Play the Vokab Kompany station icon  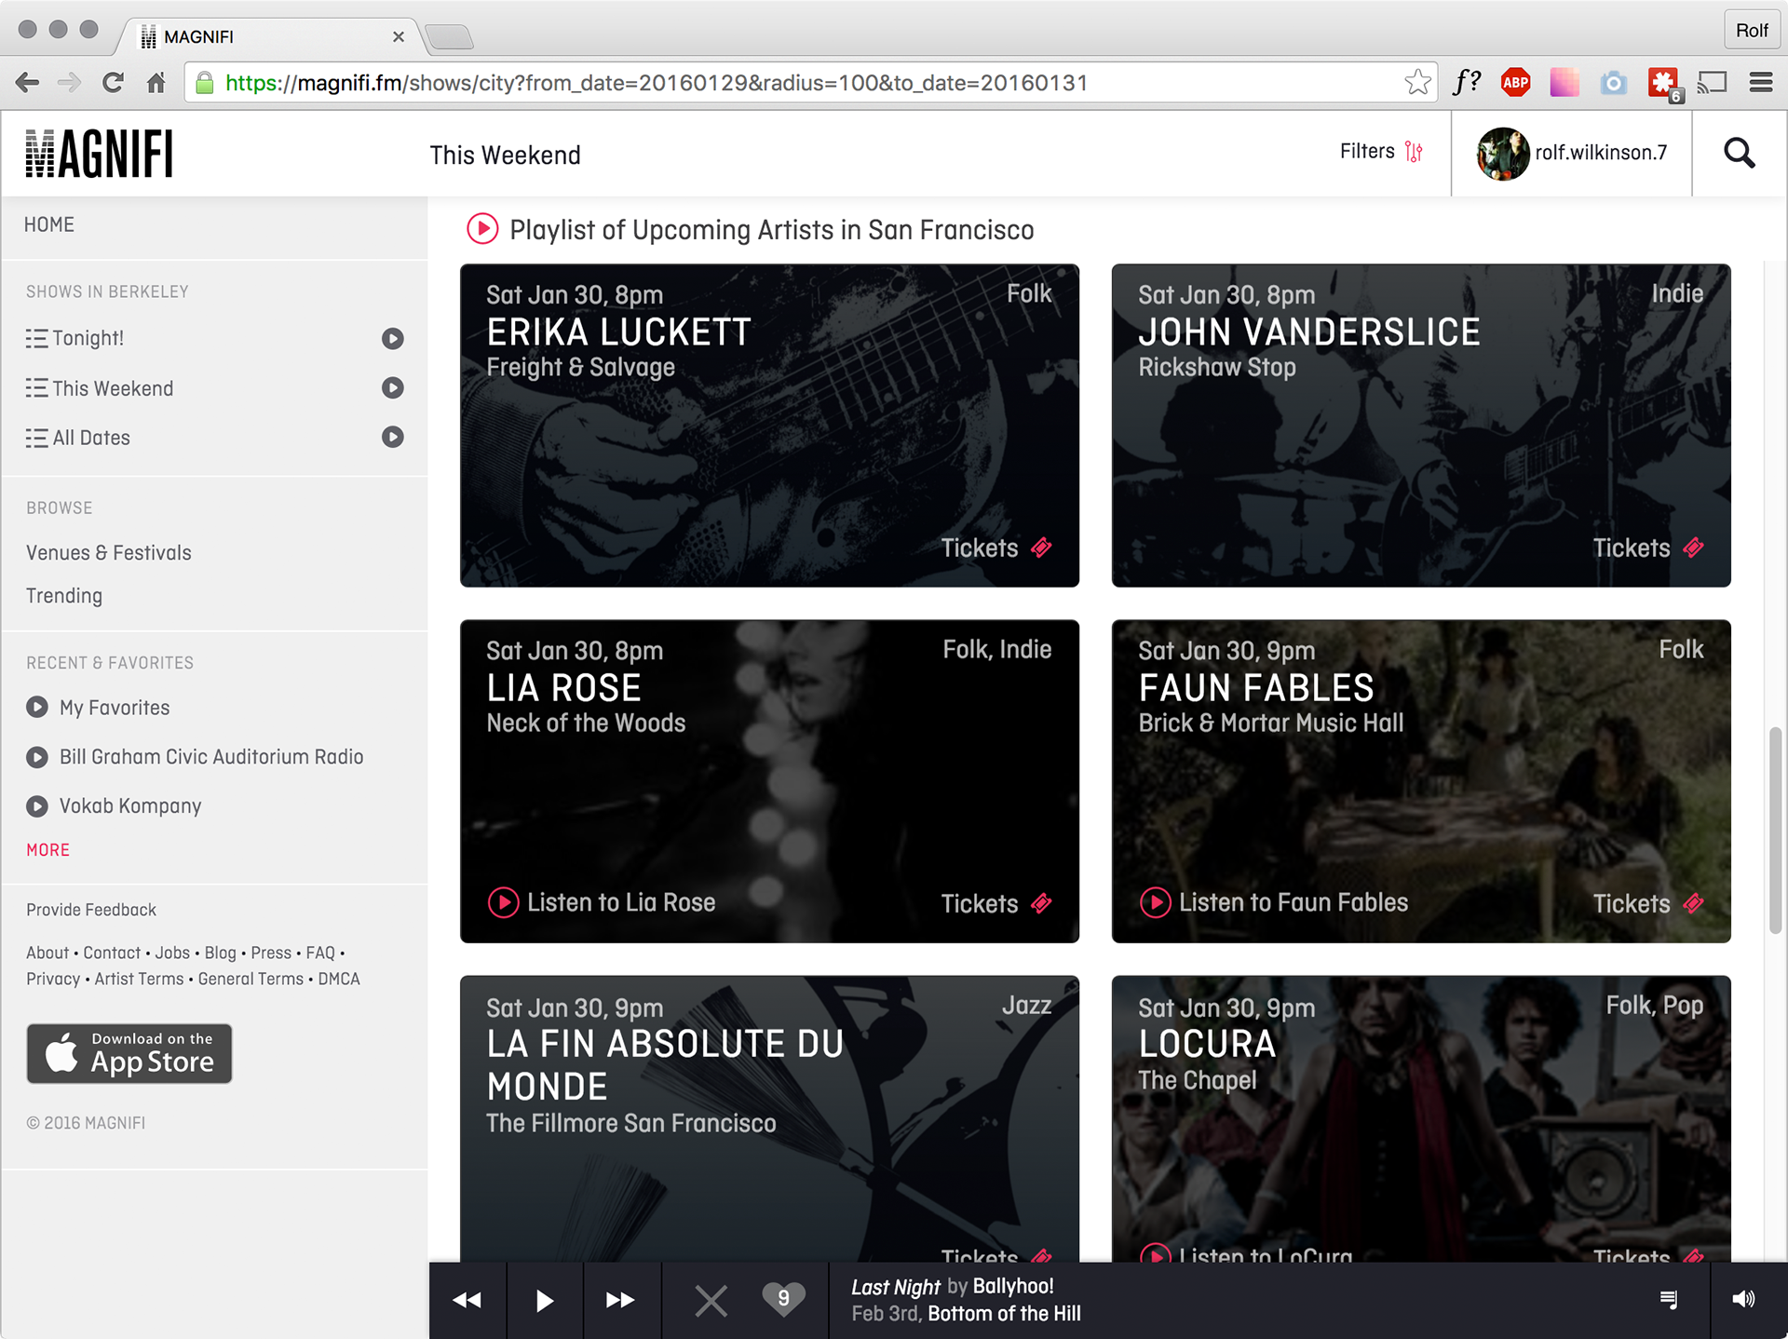point(37,806)
